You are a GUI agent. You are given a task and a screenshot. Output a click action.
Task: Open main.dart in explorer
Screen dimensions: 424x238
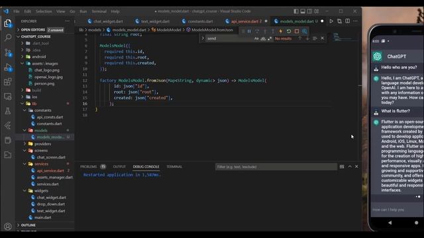coord(45,218)
